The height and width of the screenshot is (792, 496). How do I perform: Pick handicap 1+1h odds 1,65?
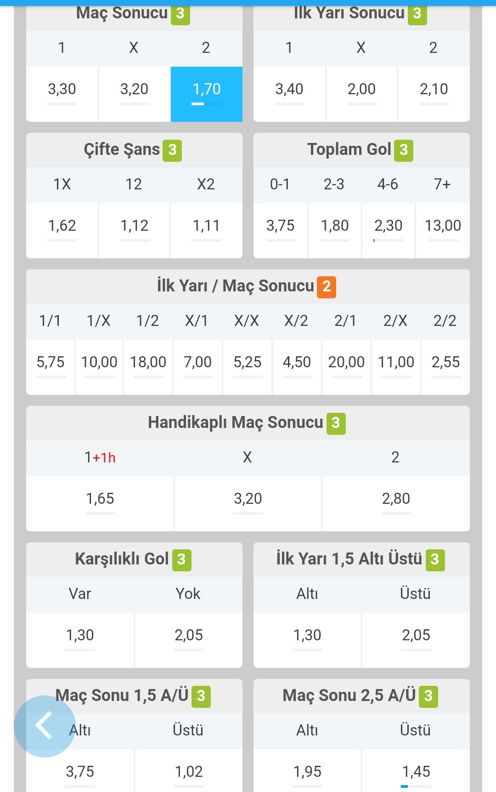click(100, 504)
